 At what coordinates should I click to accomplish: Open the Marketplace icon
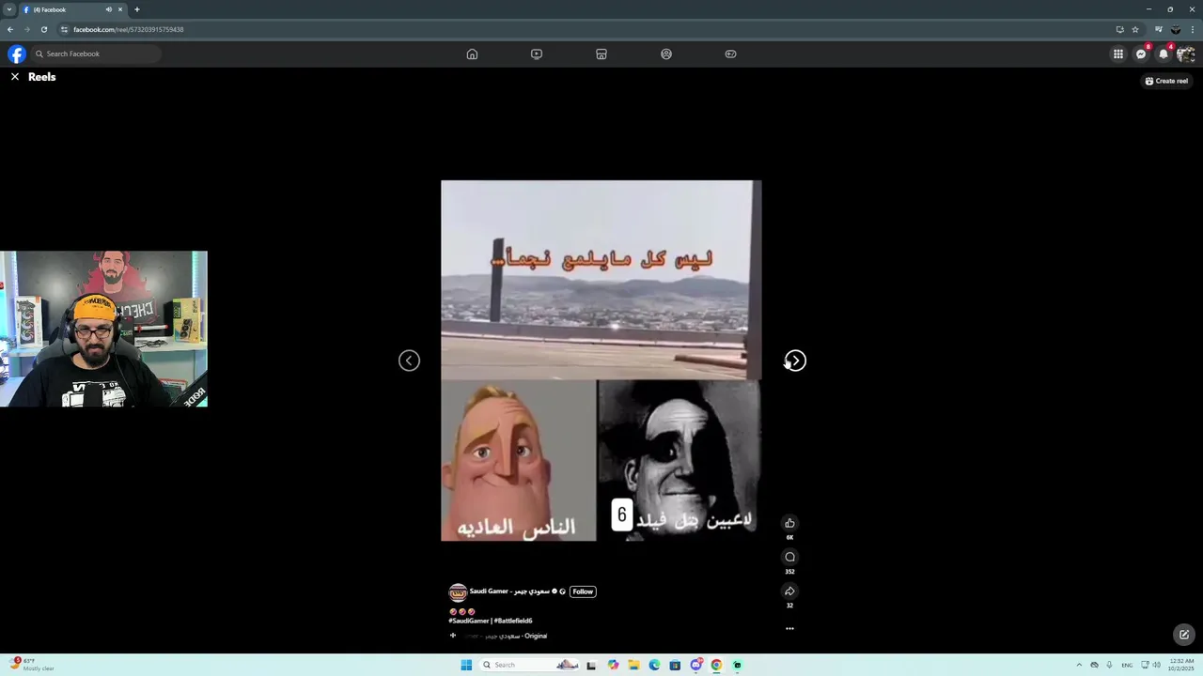click(x=601, y=54)
